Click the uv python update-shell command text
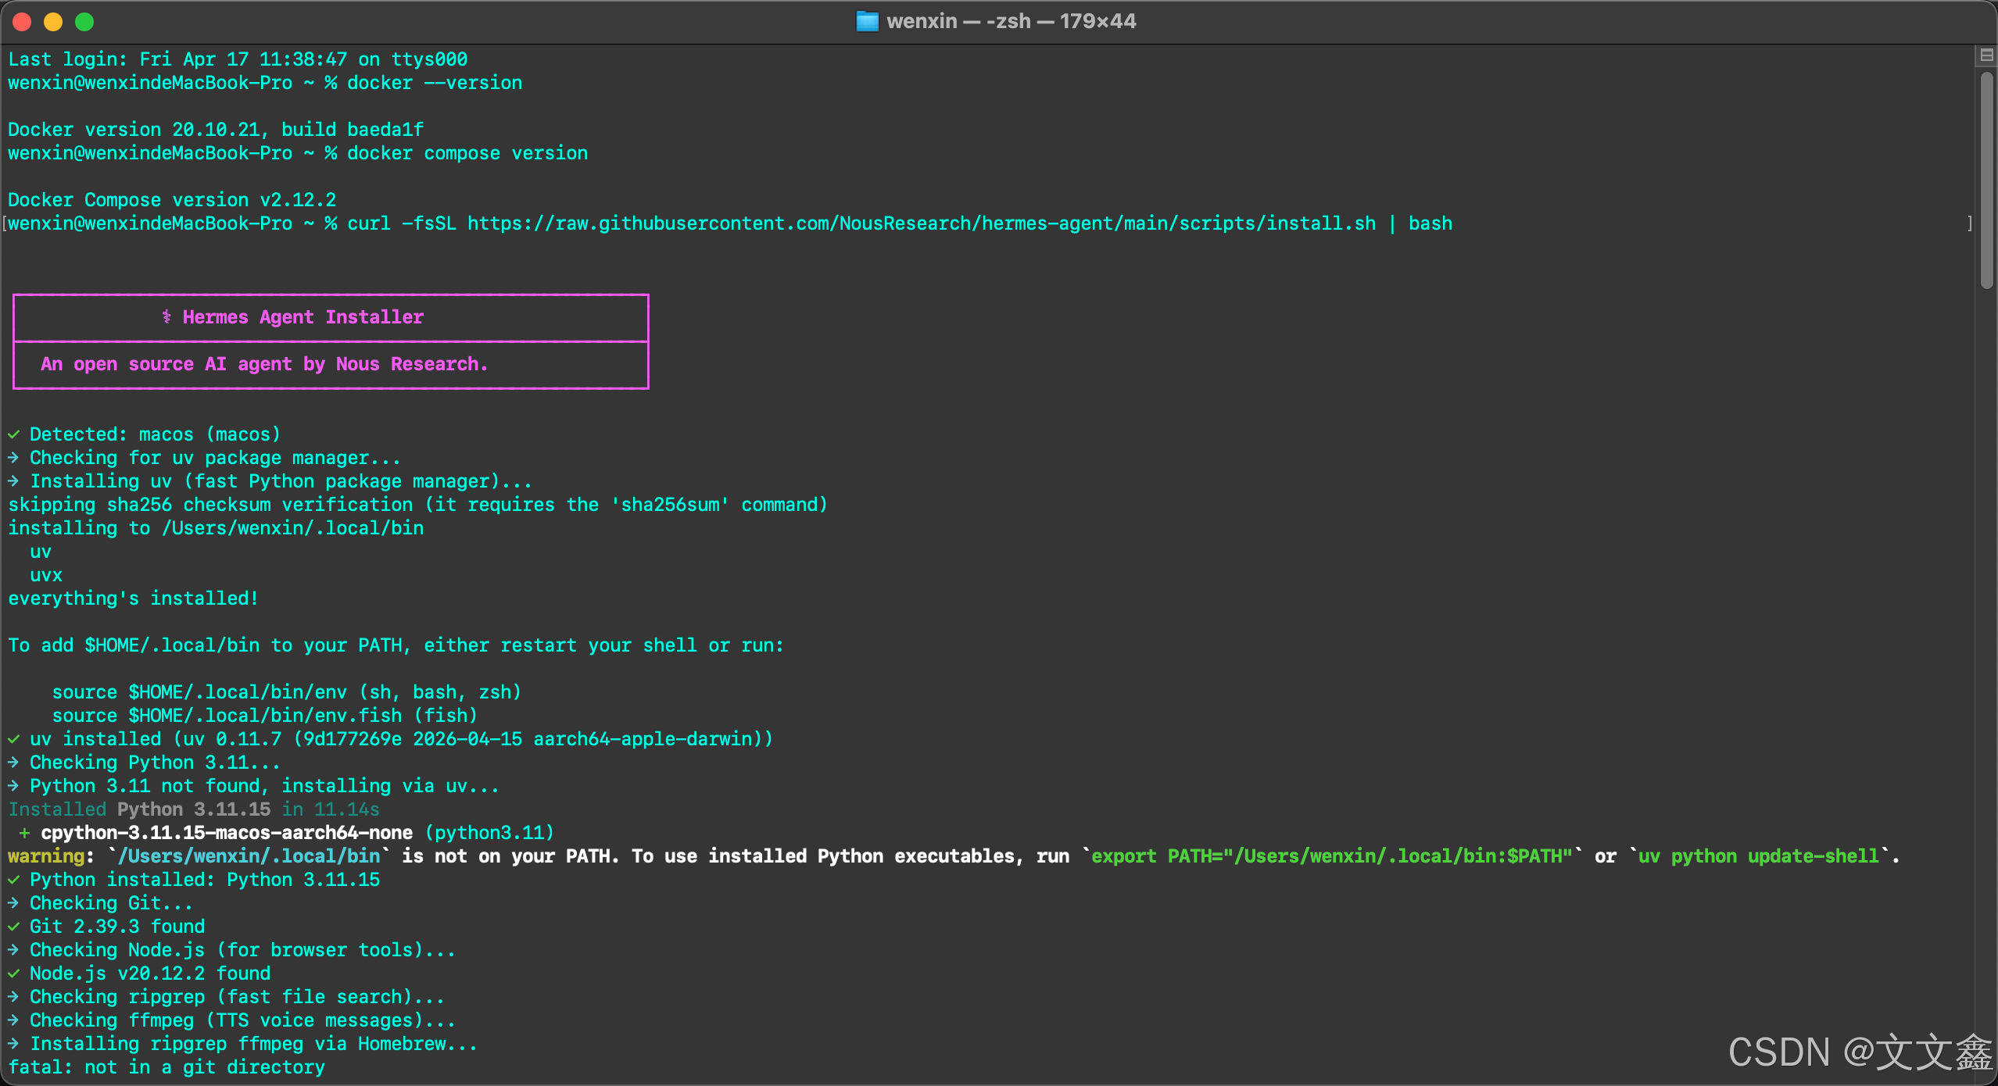The height and width of the screenshot is (1086, 1998). [1758, 856]
